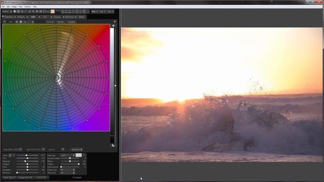Click the Double button
Image resolution: width=324 pixels, height=182 pixels.
(71, 22)
